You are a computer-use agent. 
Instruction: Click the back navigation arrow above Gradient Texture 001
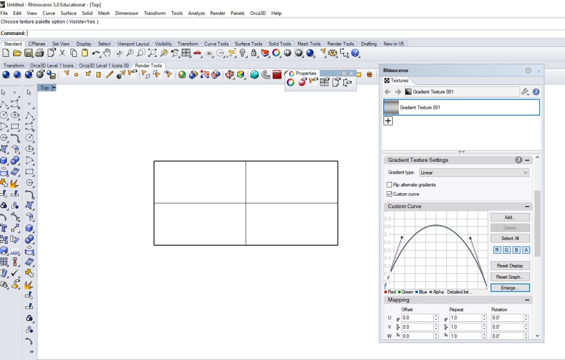tap(388, 91)
